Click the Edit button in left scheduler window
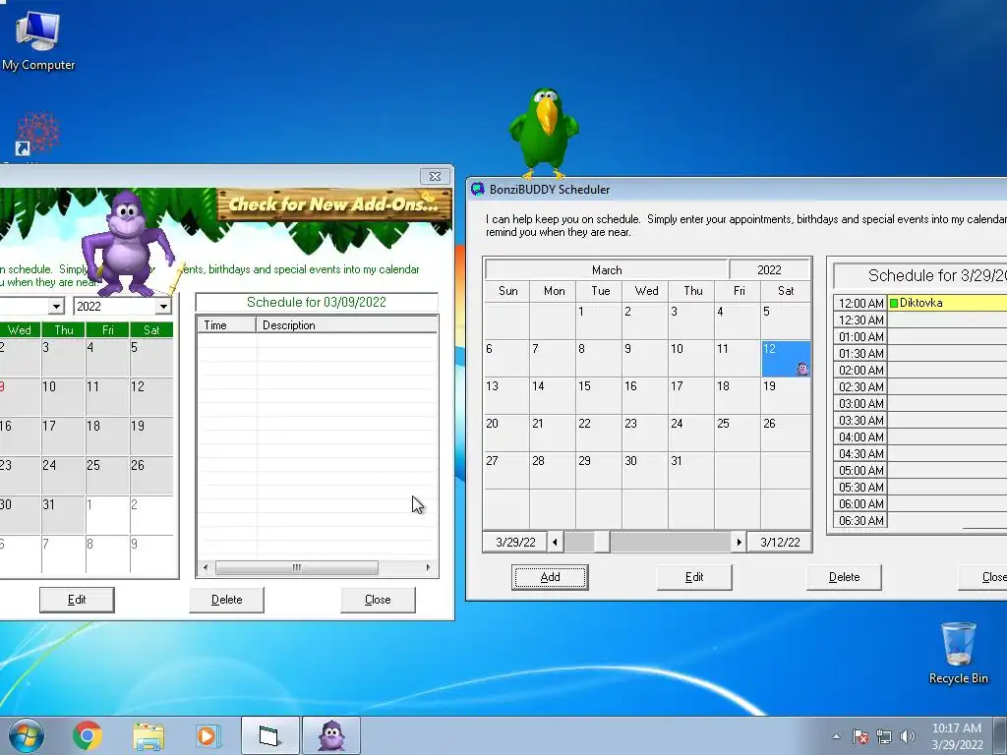The height and width of the screenshot is (755, 1007). (x=77, y=600)
